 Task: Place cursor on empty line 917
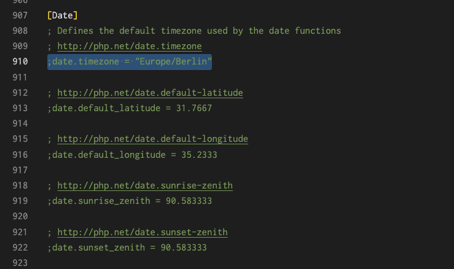[232, 170]
